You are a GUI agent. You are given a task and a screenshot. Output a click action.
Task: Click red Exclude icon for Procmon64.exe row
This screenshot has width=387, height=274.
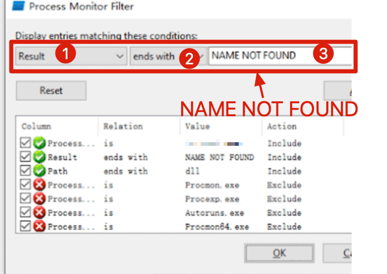coord(39,226)
